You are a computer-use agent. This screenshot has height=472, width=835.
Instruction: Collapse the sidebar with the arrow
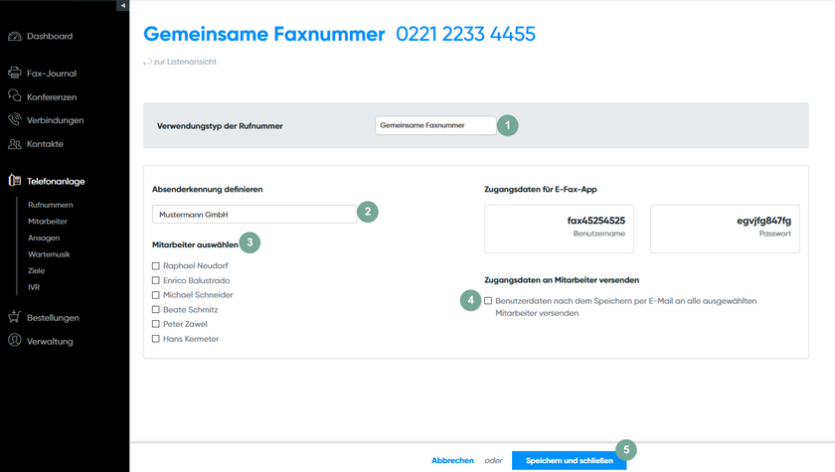pos(123,5)
